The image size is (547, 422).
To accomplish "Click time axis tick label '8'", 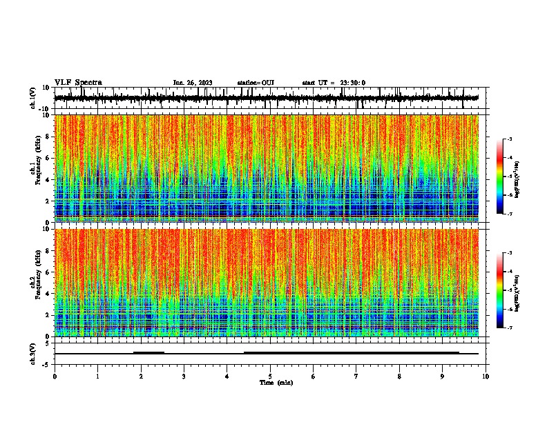I will coord(399,376).
